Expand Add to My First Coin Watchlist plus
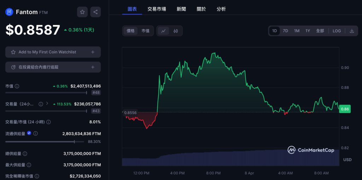The width and height of the screenshot is (362, 180). click(93, 52)
